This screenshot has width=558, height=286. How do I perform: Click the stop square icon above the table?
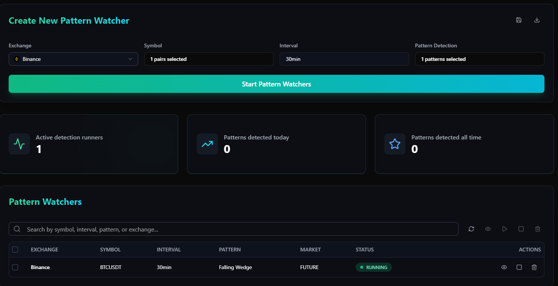tap(521, 229)
